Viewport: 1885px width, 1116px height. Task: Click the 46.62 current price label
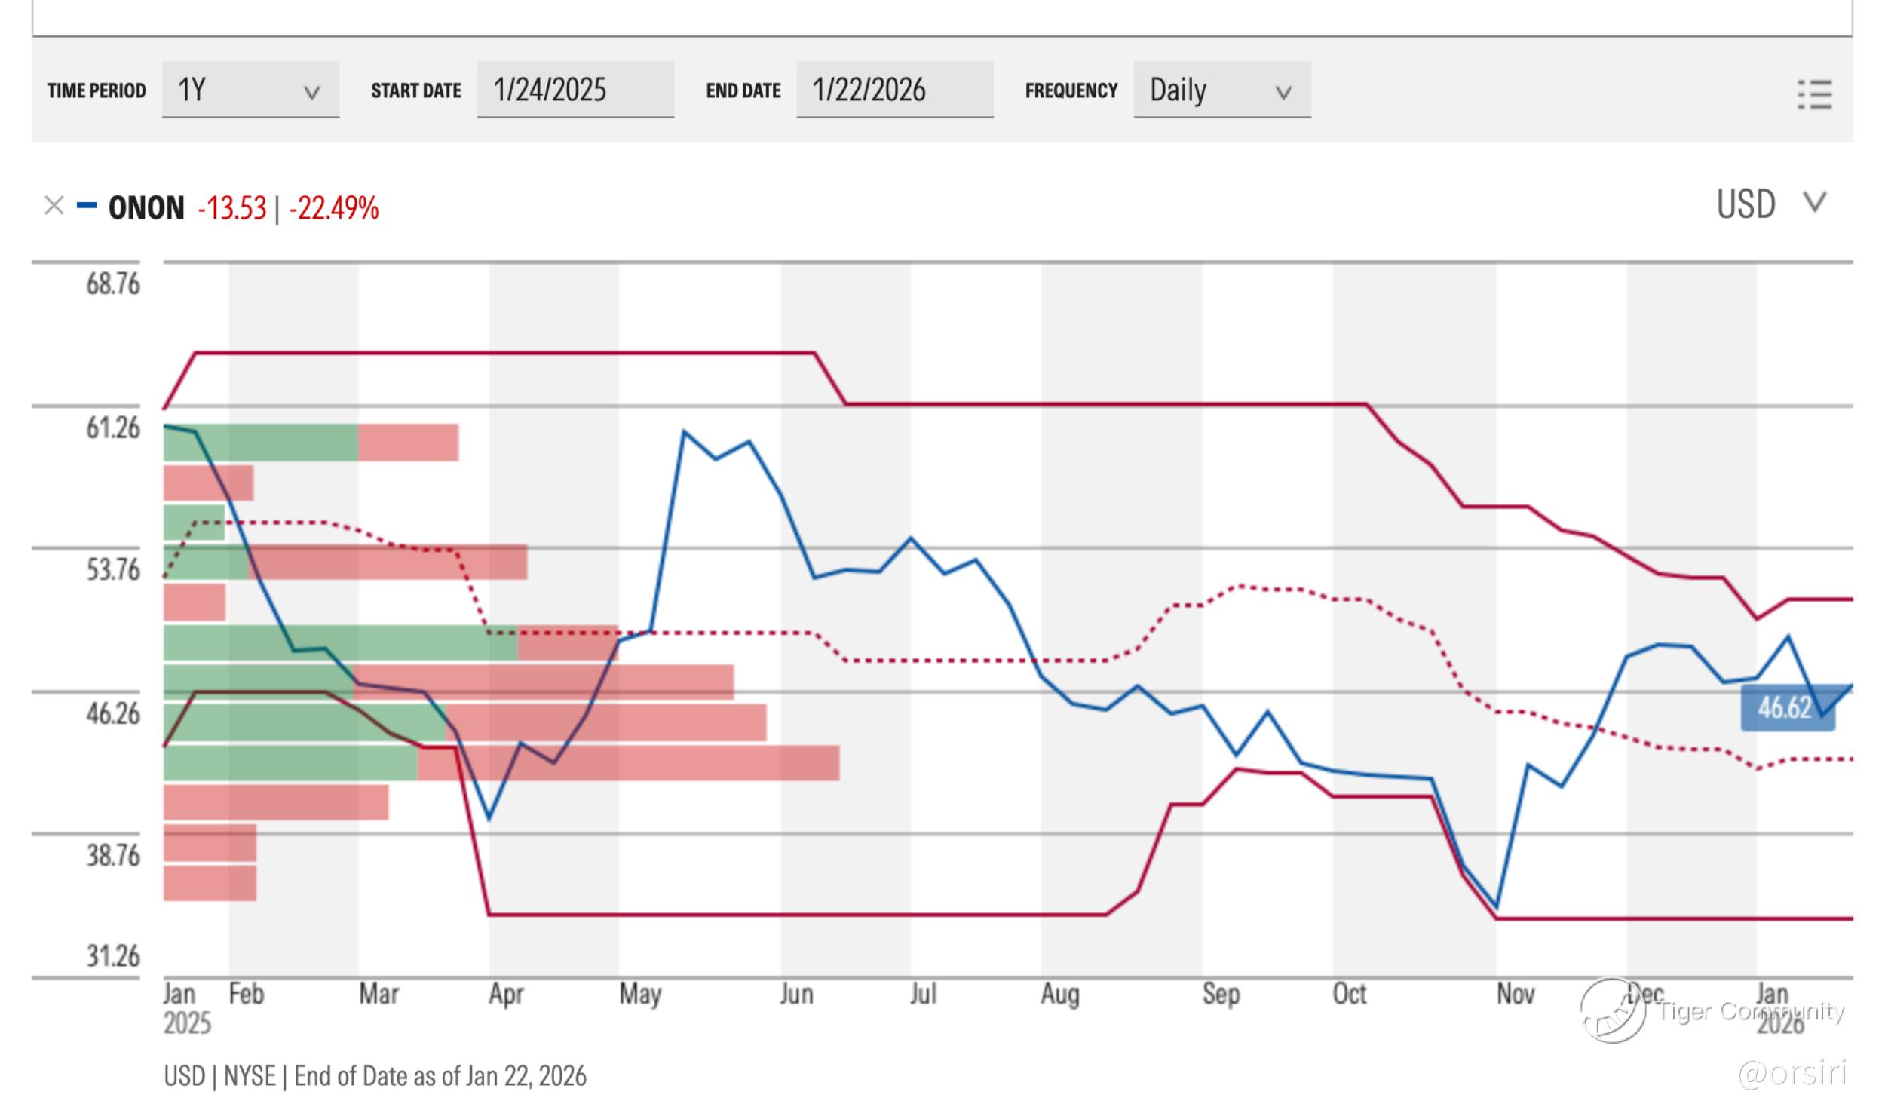point(1785,707)
